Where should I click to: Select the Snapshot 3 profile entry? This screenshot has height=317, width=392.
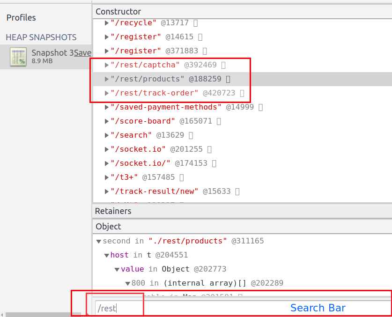(46, 57)
